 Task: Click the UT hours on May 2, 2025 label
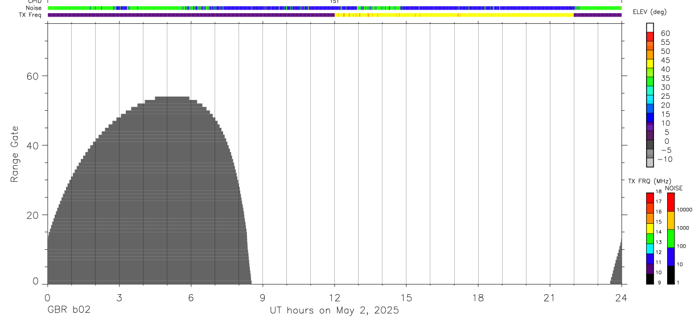click(334, 311)
